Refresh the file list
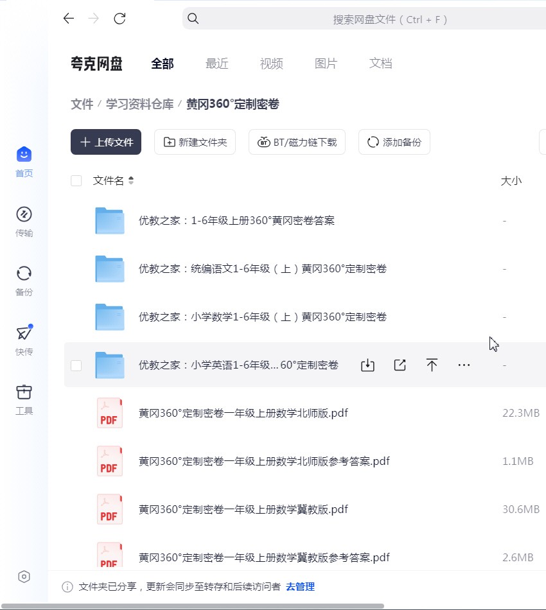The height and width of the screenshot is (610, 546). (x=119, y=18)
